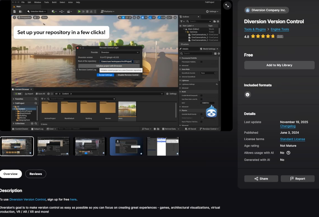Image resolution: width=319 pixels, height=217 pixels.
Task: Click the five-star rating icons
Action: [x=263, y=36]
